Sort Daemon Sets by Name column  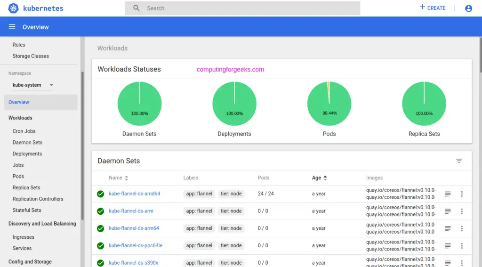(118, 178)
